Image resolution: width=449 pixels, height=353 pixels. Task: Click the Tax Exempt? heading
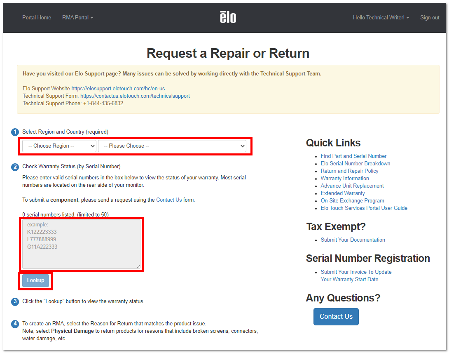(x=336, y=226)
